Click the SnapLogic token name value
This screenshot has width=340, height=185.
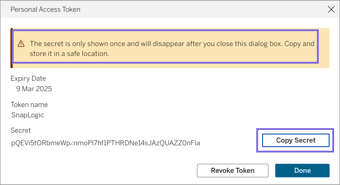click(28, 115)
